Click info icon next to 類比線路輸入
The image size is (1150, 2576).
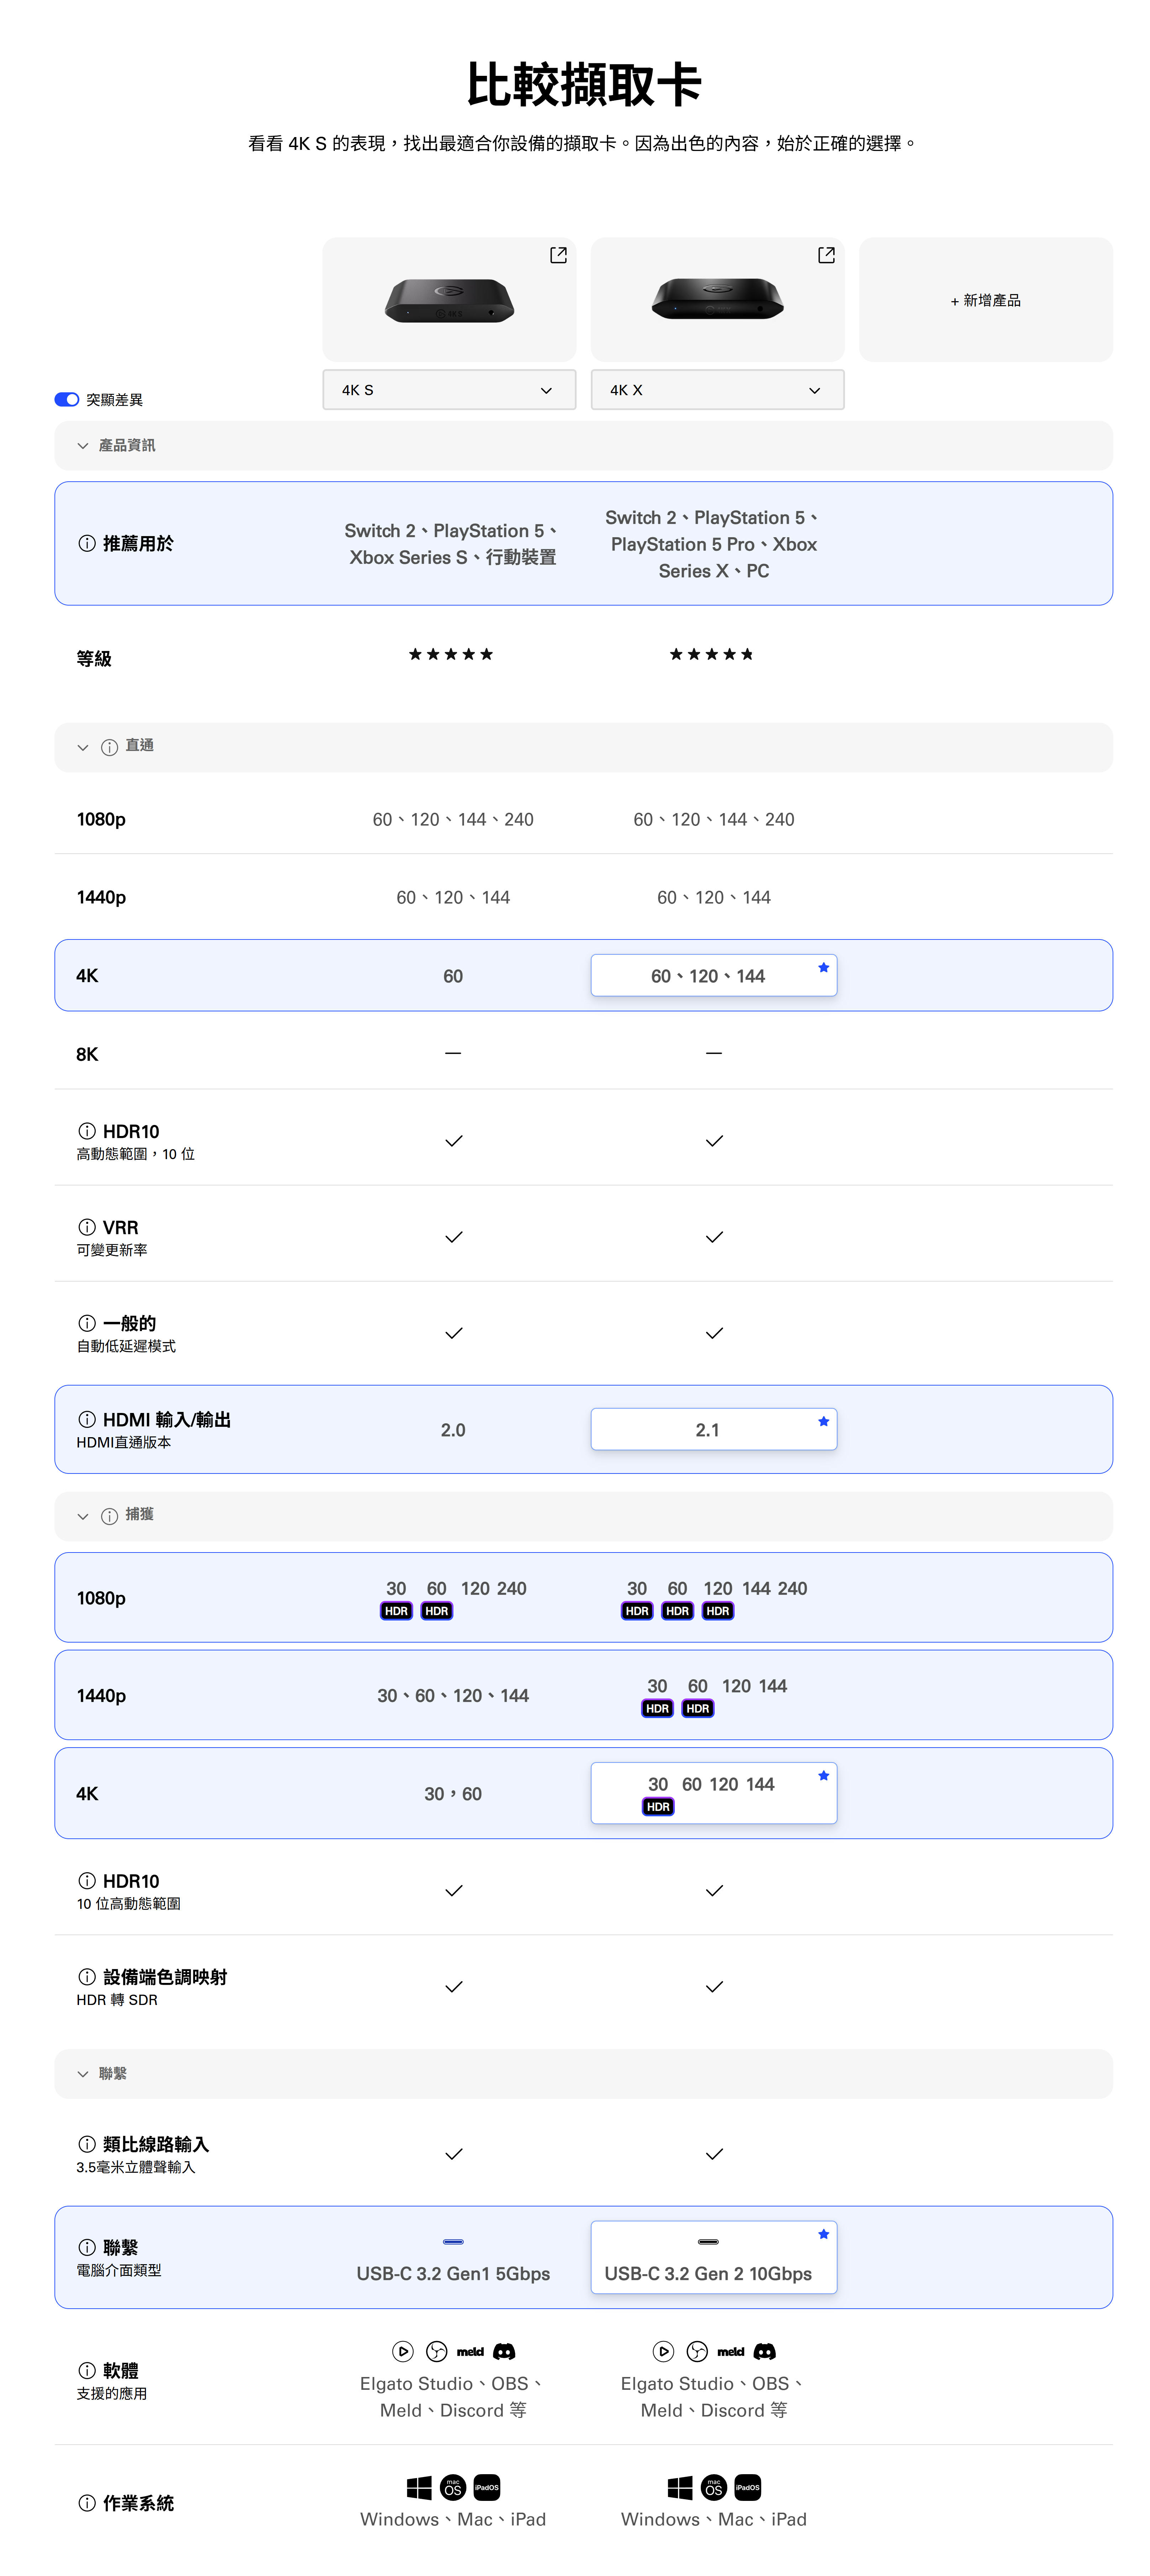(x=87, y=2144)
